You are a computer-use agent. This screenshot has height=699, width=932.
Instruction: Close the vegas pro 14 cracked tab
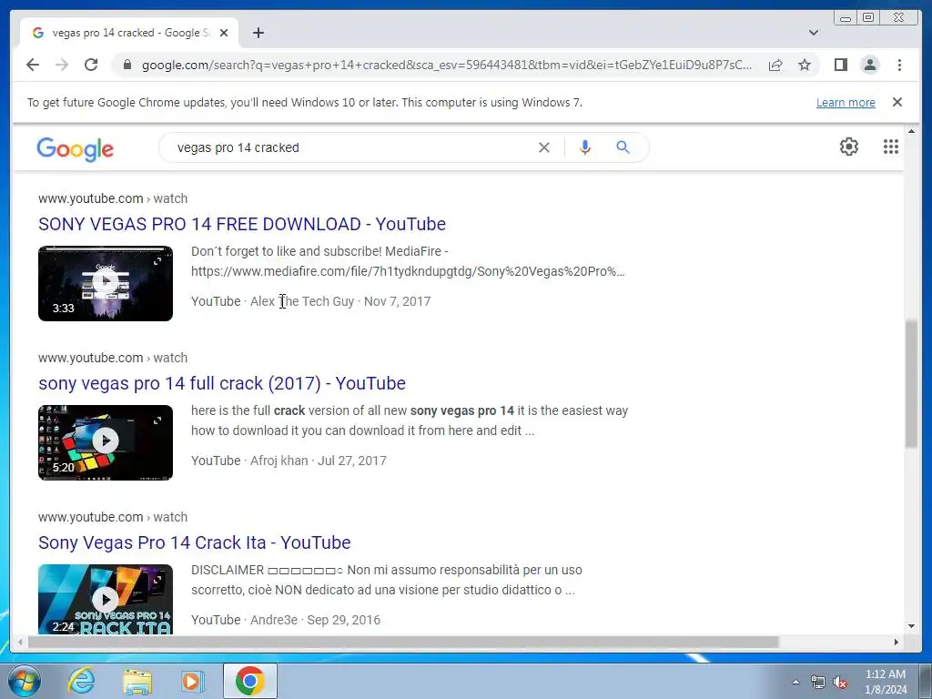[x=224, y=33]
